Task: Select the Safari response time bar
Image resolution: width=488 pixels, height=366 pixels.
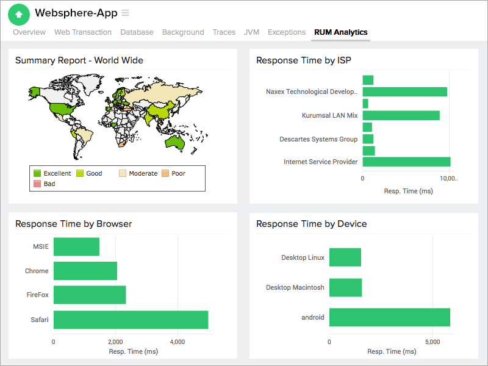Action: tap(131, 320)
